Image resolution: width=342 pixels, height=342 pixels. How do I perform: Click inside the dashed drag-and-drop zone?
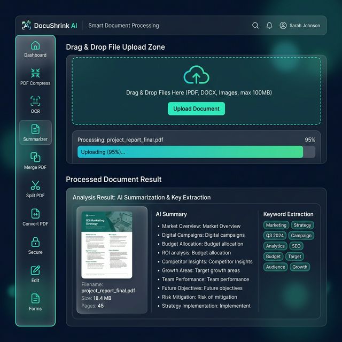click(196, 91)
